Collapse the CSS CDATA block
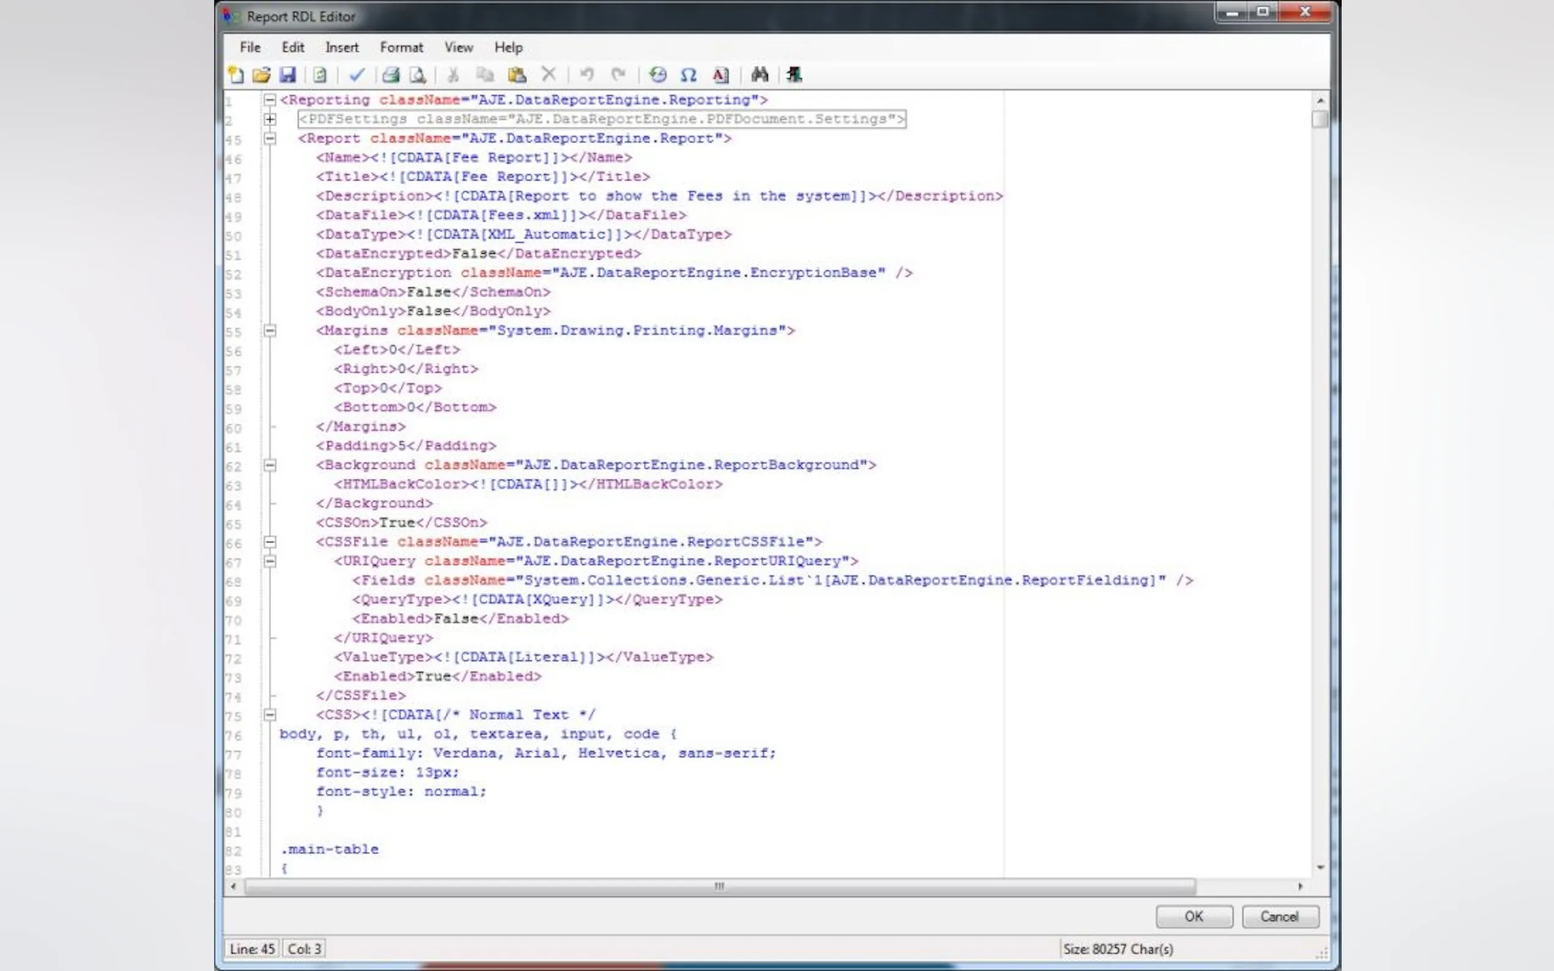The image size is (1554, 971). point(270,714)
